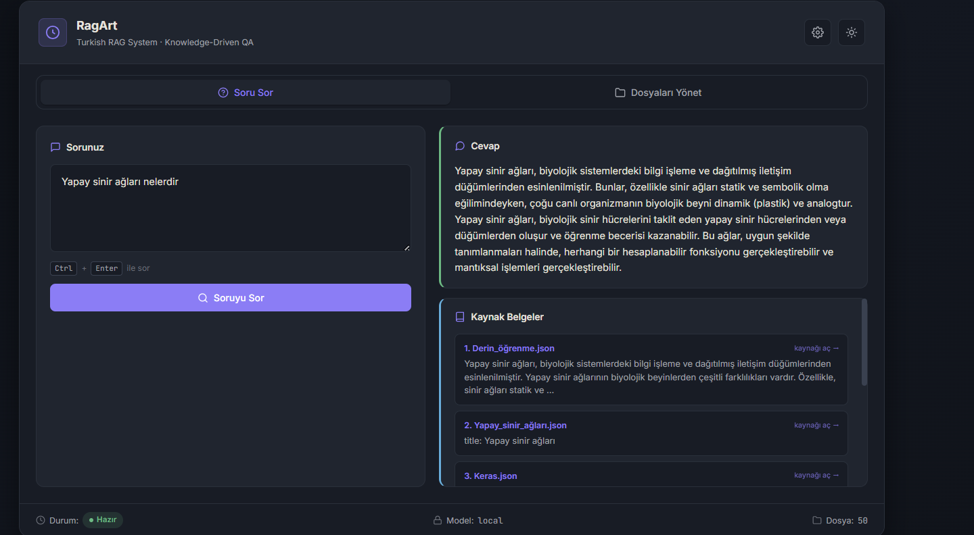Click the Dosya count 50
This screenshot has width=974, height=535.
pos(862,521)
